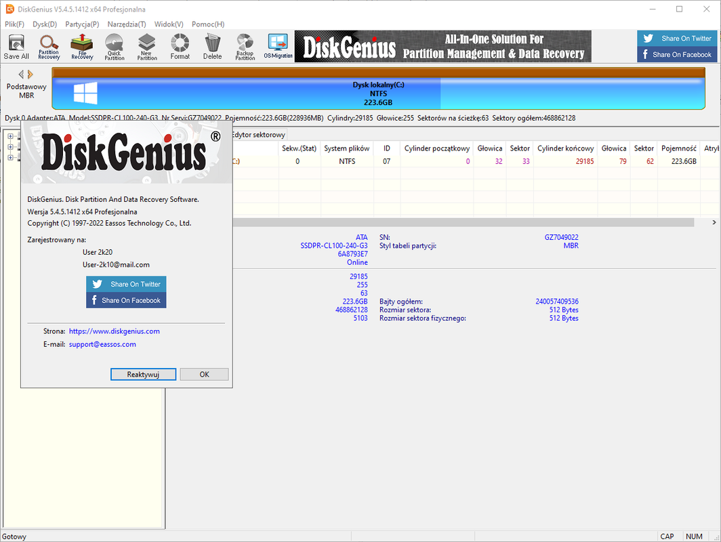Screen dimensions: 721x542
Task: Click the Sekw.(Stat) column header
Action: pos(299,148)
